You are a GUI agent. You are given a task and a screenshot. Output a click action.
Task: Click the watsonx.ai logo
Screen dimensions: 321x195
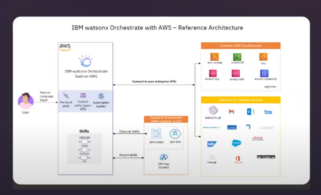point(213,110)
